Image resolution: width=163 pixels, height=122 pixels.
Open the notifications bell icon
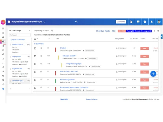(x=152, y=22)
